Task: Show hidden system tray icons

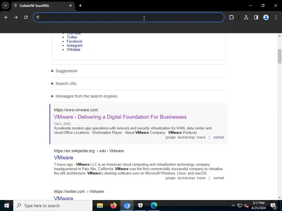Action: click(233, 206)
